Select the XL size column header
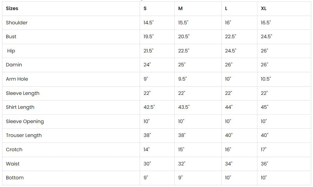Screen dimensions: 313x187 264,8
